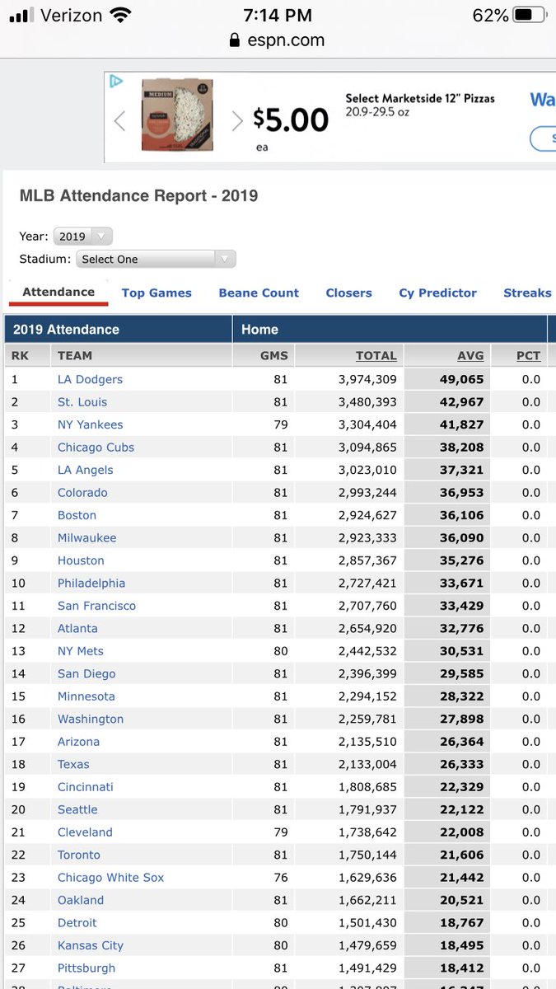Select the Attendance tab
The image size is (556, 989).
(58, 292)
